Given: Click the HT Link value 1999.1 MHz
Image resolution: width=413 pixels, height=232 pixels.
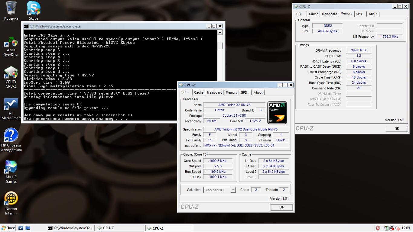Looking at the screenshot, I should point(218,177).
